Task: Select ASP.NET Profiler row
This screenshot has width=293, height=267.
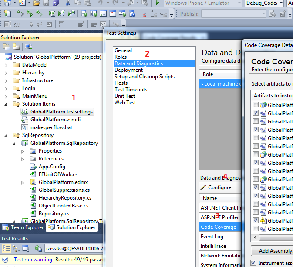Action: 220,217
